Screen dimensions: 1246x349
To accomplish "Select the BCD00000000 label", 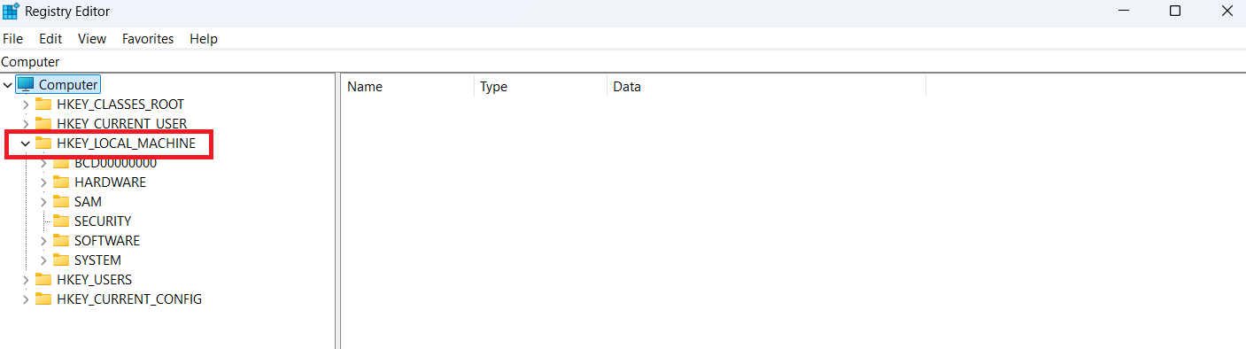I will coord(115,162).
